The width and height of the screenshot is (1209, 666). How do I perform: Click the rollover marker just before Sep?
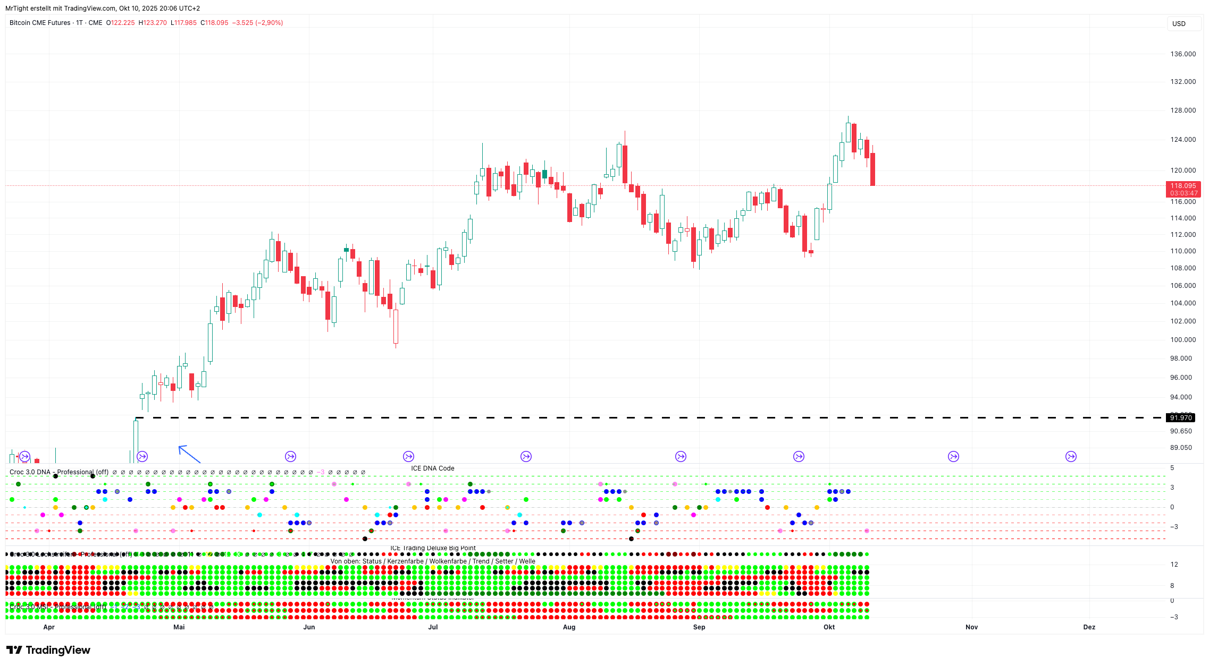click(x=681, y=456)
